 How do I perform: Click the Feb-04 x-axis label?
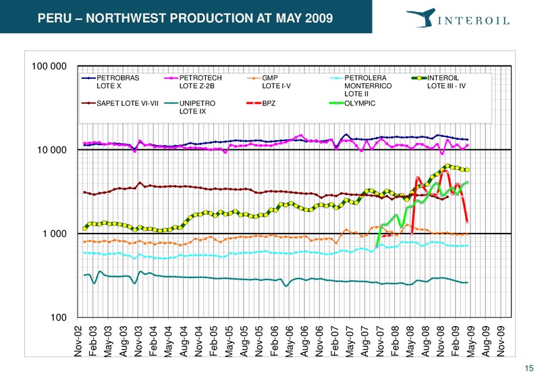(x=154, y=342)
